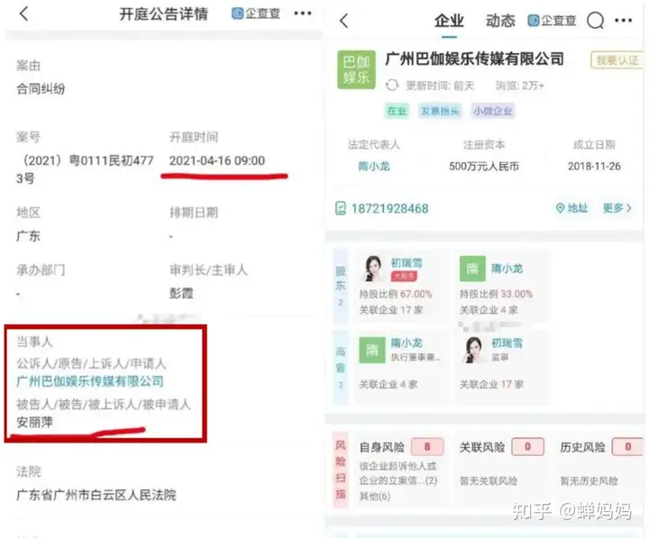Open the more options dots on the company page
This screenshot has width=649, height=538.
624,21
